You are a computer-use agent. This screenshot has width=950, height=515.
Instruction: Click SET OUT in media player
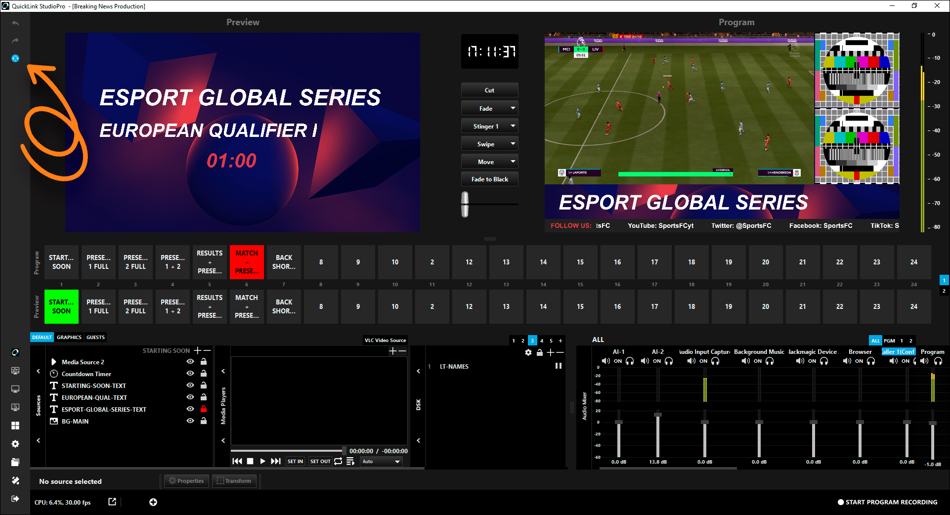tap(320, 462)
